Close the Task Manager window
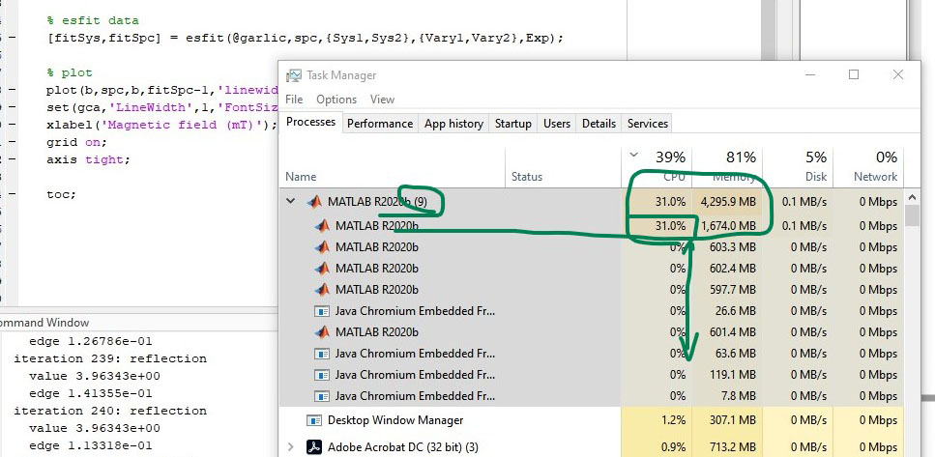 click(897, 74)
